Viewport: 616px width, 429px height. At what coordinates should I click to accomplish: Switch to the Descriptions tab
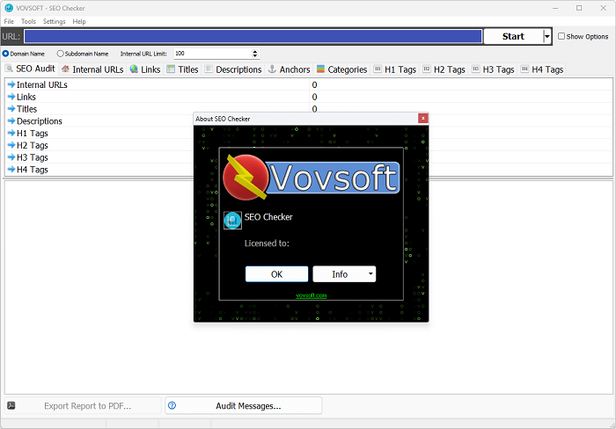pyautogui.click(x=233, y=69)
